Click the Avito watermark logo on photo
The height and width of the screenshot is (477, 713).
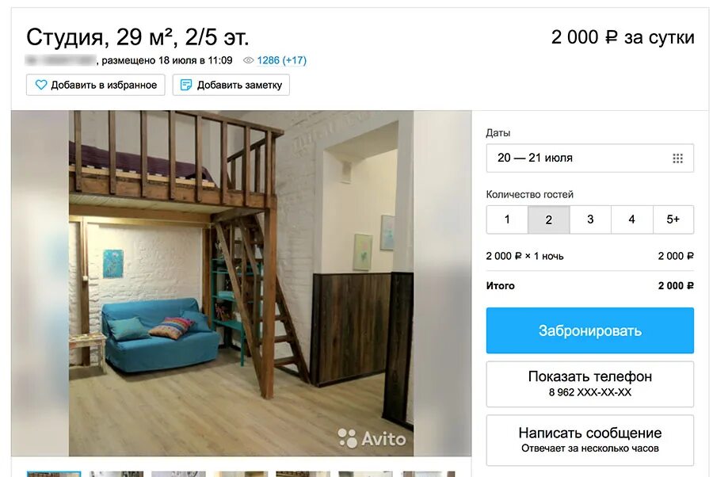click(x=372, y=439)
